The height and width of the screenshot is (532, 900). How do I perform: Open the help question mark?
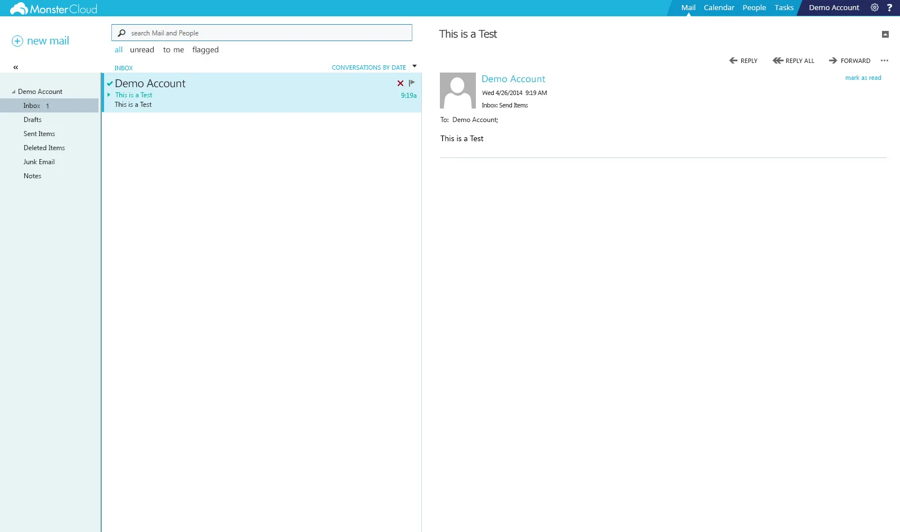click(x=889, y=8)
